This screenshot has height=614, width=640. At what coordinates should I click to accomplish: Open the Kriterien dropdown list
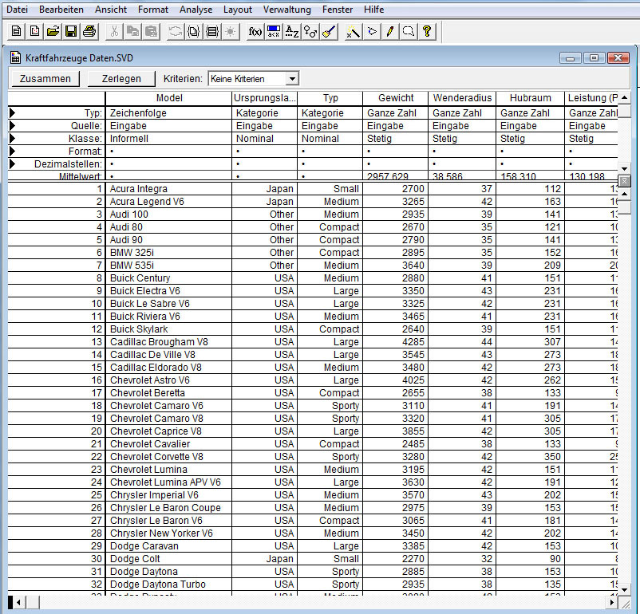pos(292,79)
